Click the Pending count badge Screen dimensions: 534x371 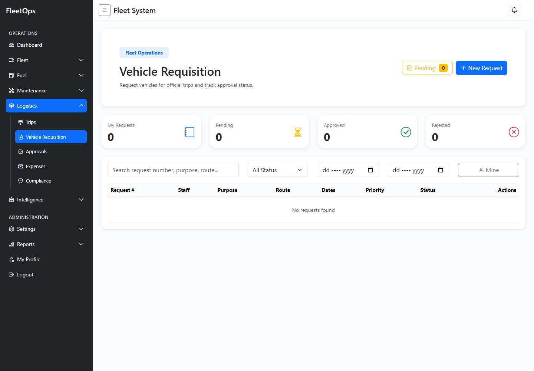click(443, 68)
